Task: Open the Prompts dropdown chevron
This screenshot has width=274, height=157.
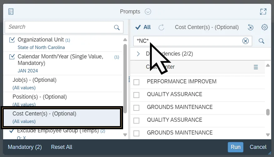Action: click(148, 12)
